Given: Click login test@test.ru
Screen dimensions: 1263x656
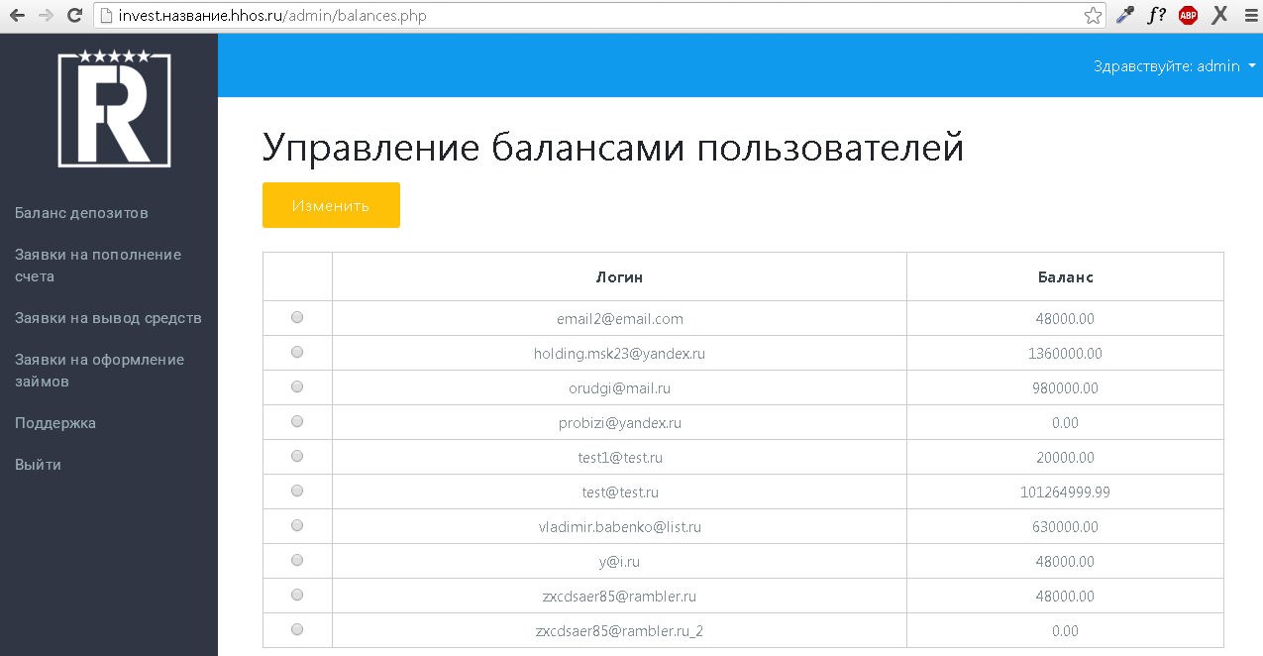Looking at the screenshot, I should tap(620, 492).
